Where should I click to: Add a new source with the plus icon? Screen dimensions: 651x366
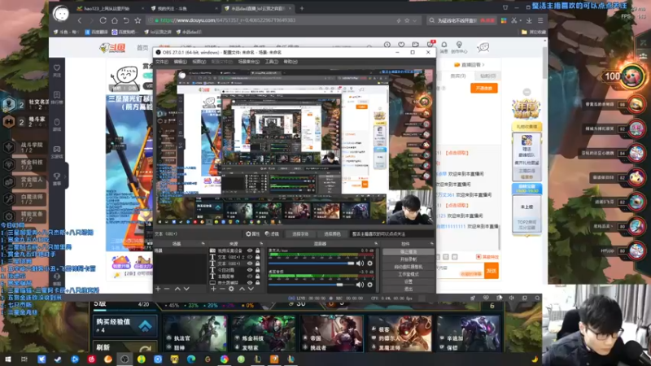click(213, 289)
